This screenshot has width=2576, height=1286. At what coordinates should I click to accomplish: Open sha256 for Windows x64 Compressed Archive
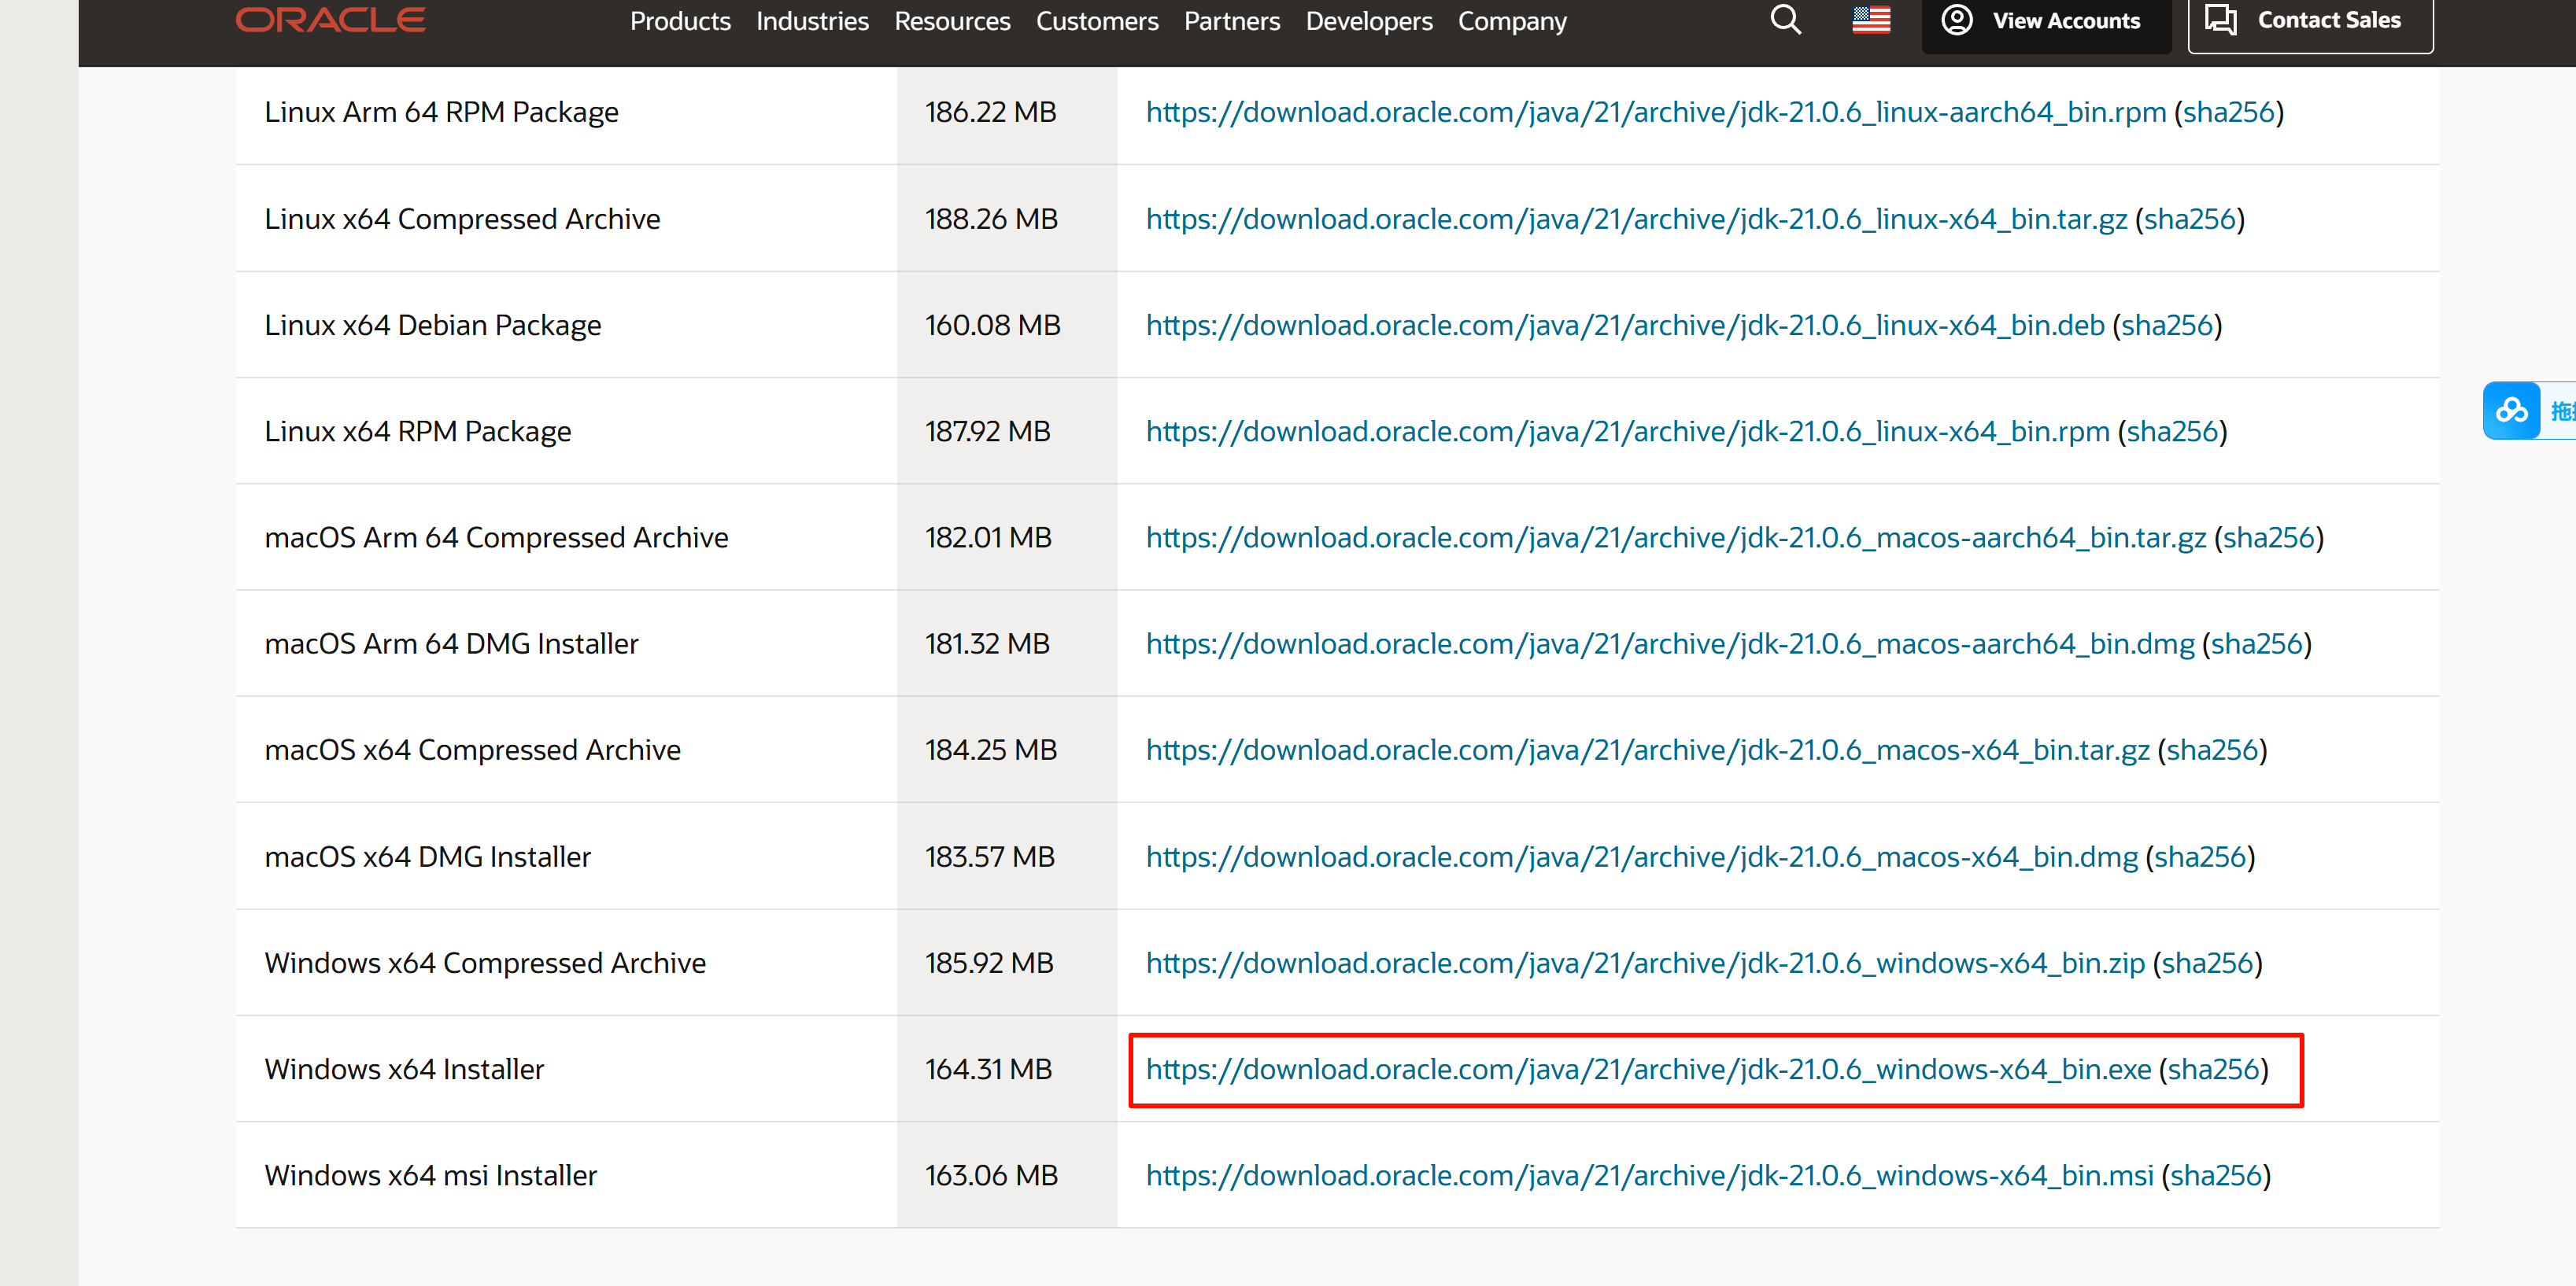point(2207,962)
